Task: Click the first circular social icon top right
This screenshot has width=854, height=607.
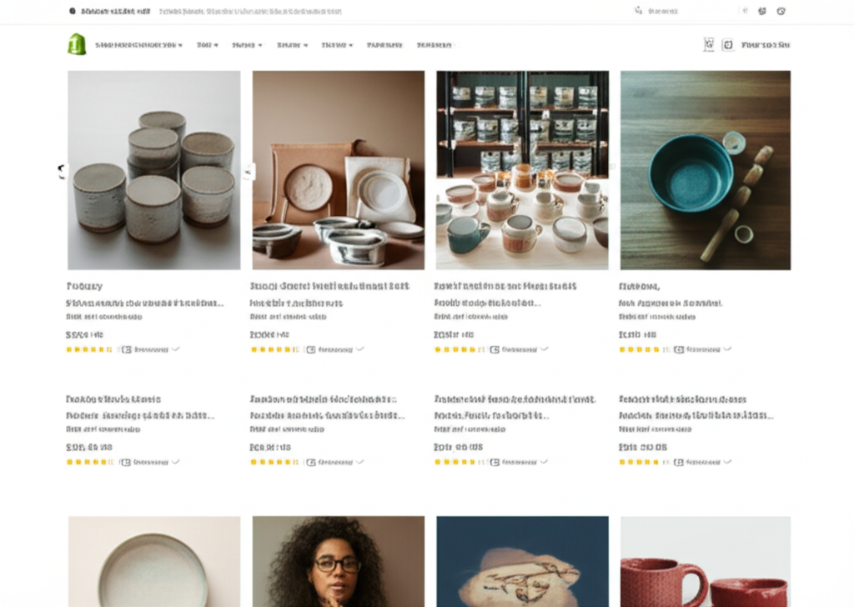Action: pyautogui.click(x=761, y=11)
